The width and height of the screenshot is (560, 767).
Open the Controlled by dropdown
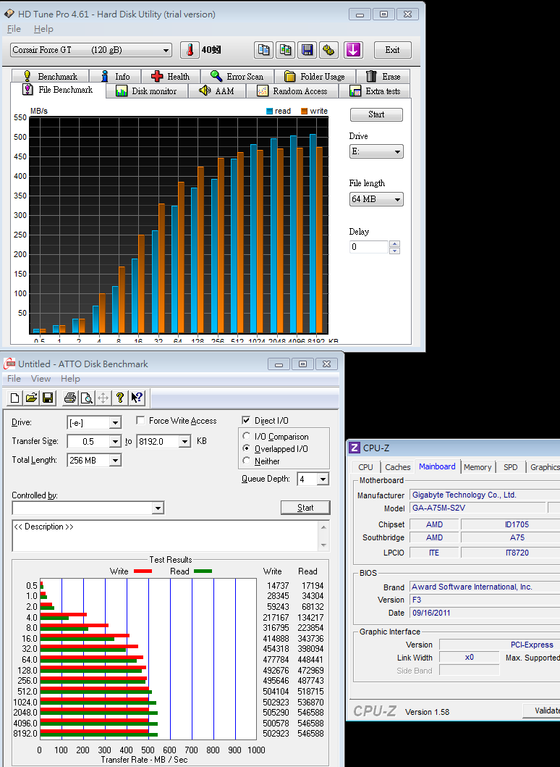tap(88, 508)
